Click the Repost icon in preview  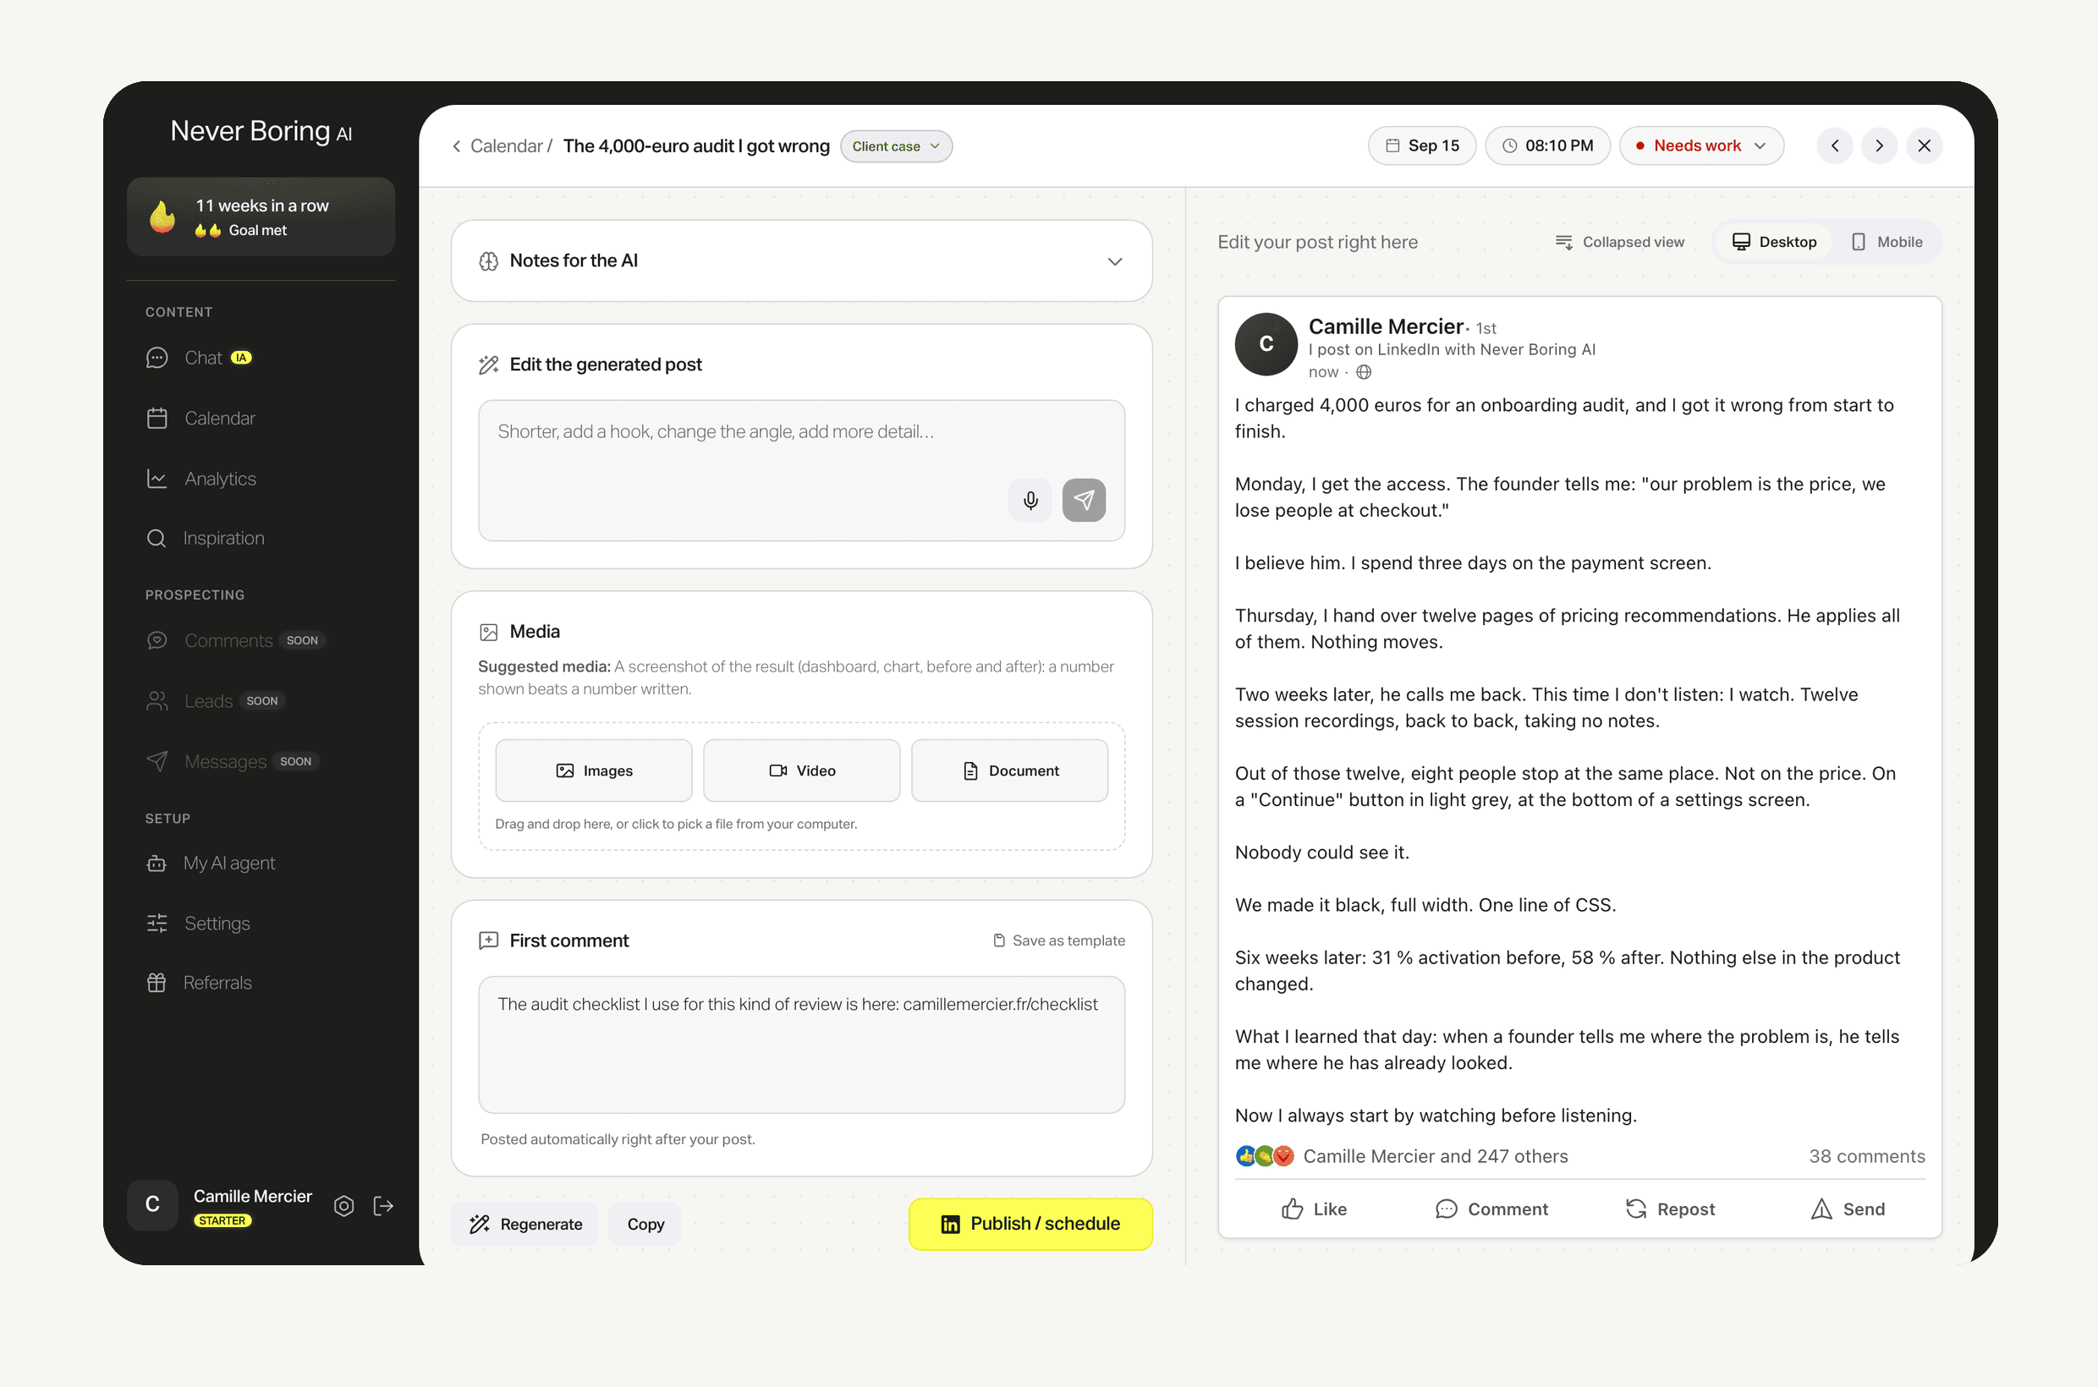tap(1636, 1209)
